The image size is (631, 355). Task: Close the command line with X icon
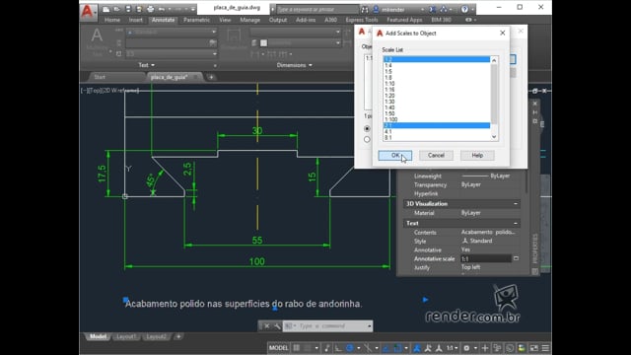tap(266, 326)
